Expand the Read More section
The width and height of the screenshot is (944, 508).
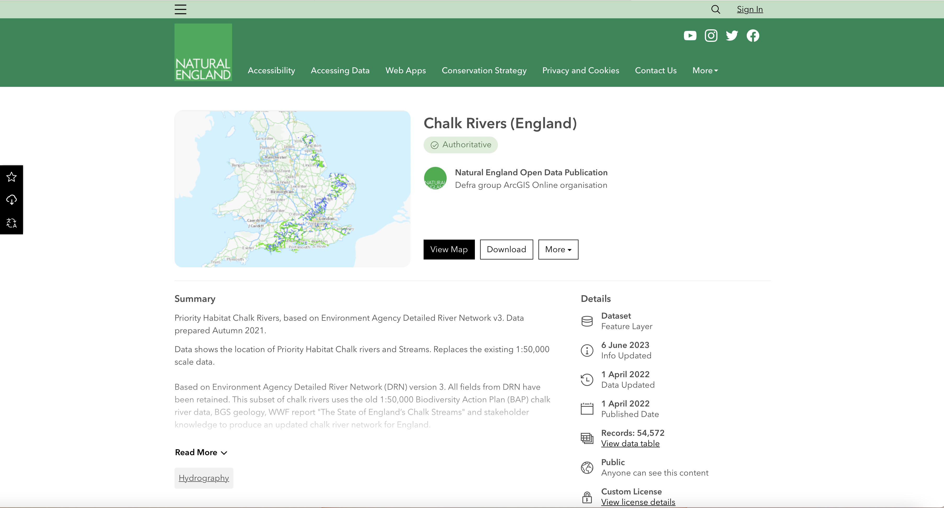click(201, 452)
